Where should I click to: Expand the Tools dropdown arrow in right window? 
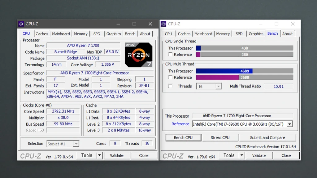pyautogui.click(x=242, y=155)
